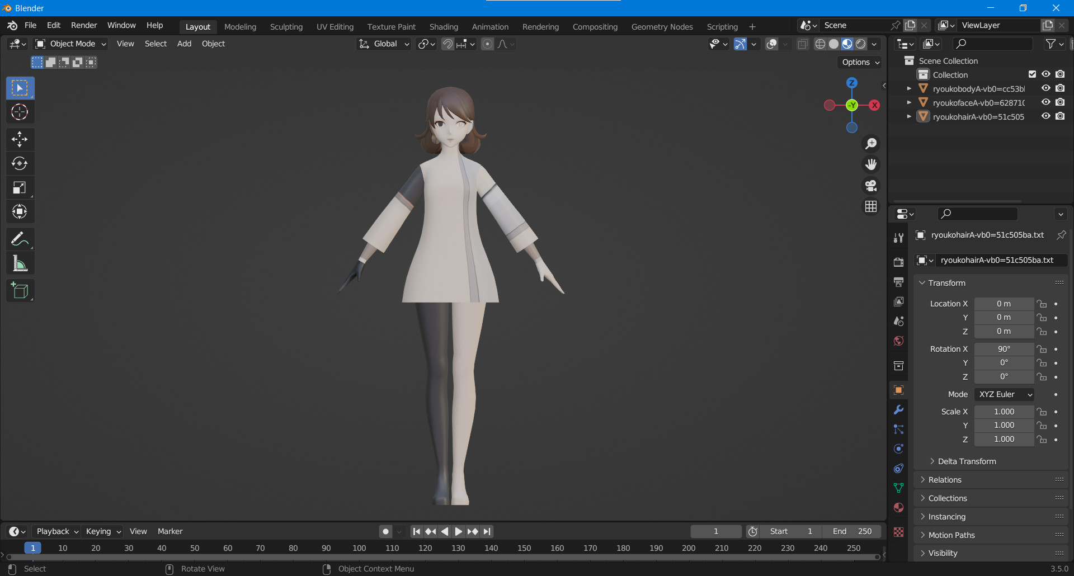Switch to wireframe viewport shading
Screen dimensions: 1074x576
[x=820, y=44]
